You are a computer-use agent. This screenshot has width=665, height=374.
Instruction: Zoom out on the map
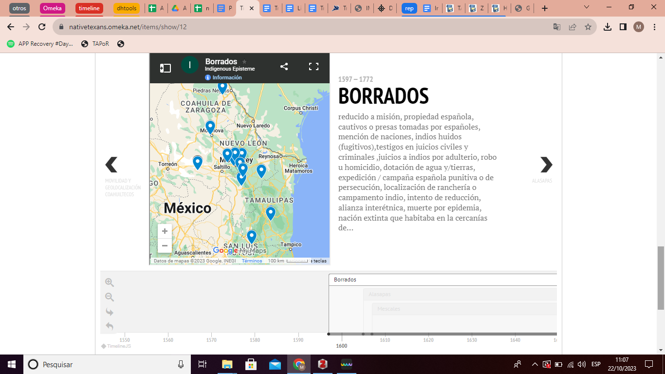(x=165, y=245)
